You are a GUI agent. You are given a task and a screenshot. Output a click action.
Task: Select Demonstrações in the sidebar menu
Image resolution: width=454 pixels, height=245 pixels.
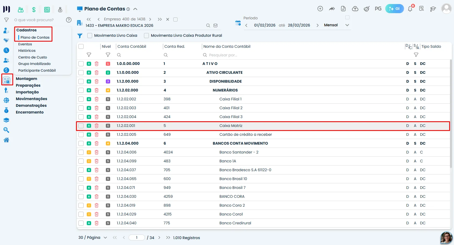(x=31, y=105)
